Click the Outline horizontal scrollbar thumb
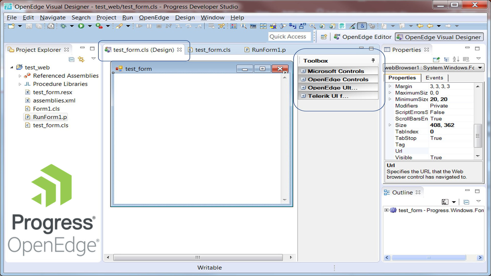The height and width of the screenshot is (276, 491). (429, 258)
